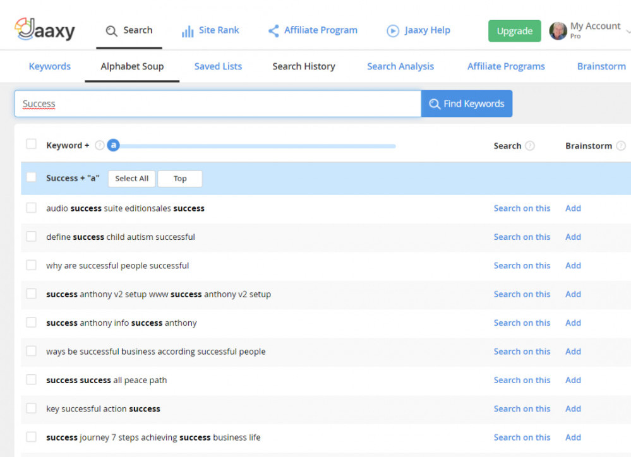Image resolution: width=631 pixels, height=457 pixels.
Task: Click the Top button
Action: click(180, 179)
